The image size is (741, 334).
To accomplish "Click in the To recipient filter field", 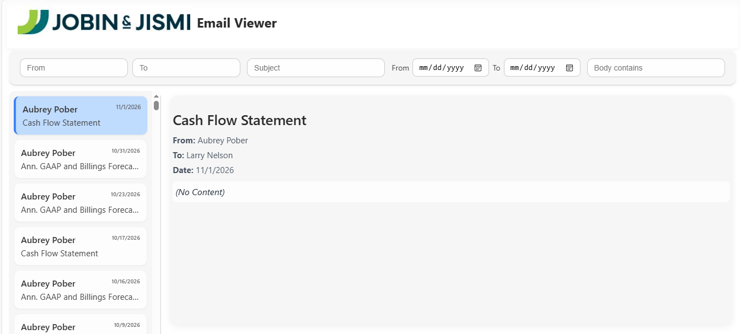I will pyautogui.click(x=186, y=67).
